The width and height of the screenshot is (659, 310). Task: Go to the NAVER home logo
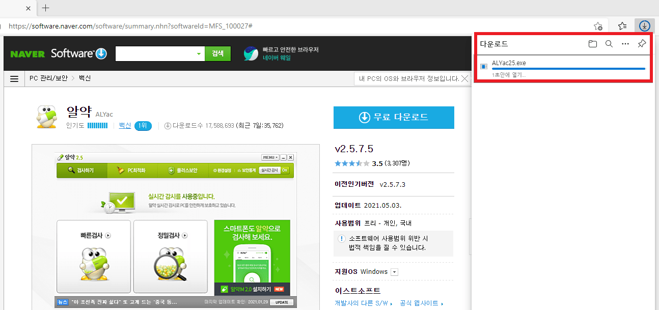click(28, 54)
